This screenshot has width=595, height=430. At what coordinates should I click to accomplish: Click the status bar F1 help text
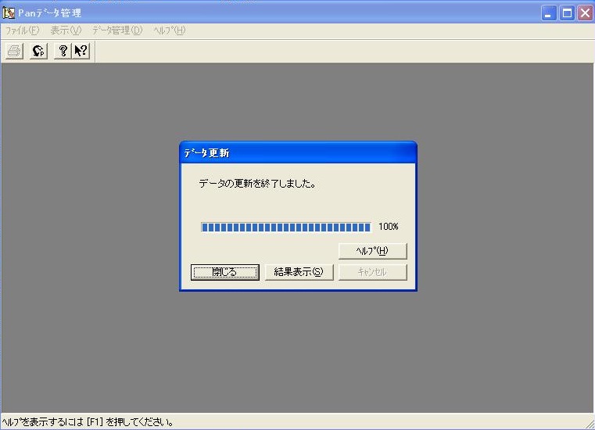[88, 422]
